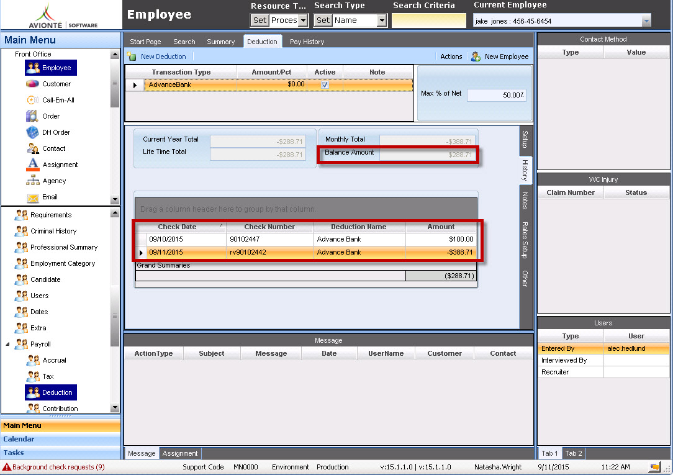Open the Professional Summary icon
Screen dimensions: 673x475
click(x=21, y=247)
